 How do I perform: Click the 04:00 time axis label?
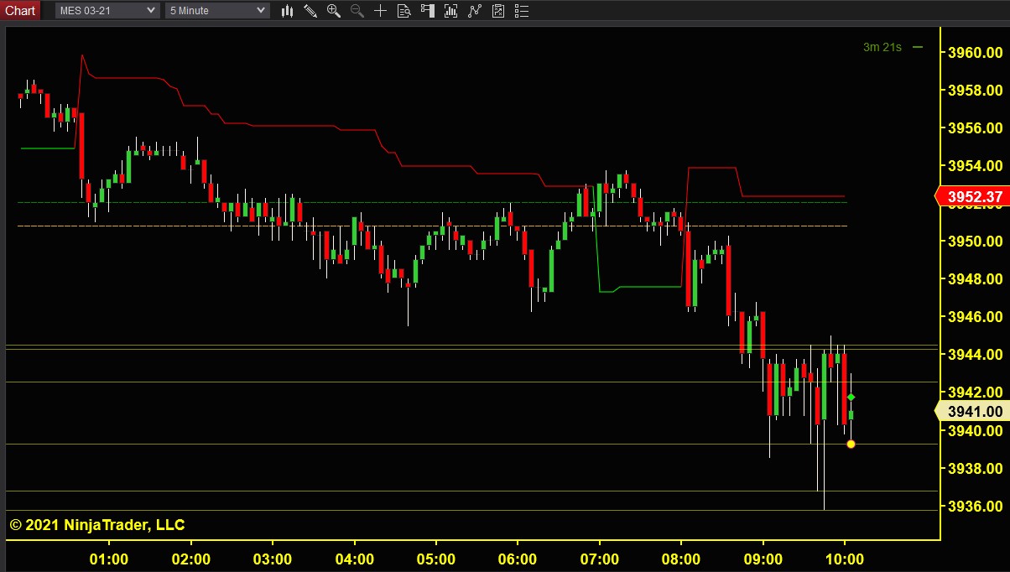[354, 559]
